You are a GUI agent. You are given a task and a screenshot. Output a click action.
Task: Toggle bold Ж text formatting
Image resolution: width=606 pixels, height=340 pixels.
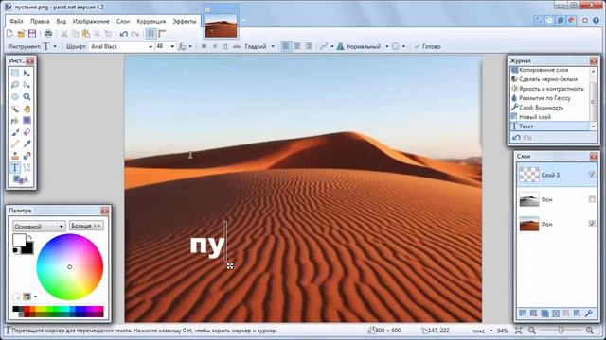point(204,46)
